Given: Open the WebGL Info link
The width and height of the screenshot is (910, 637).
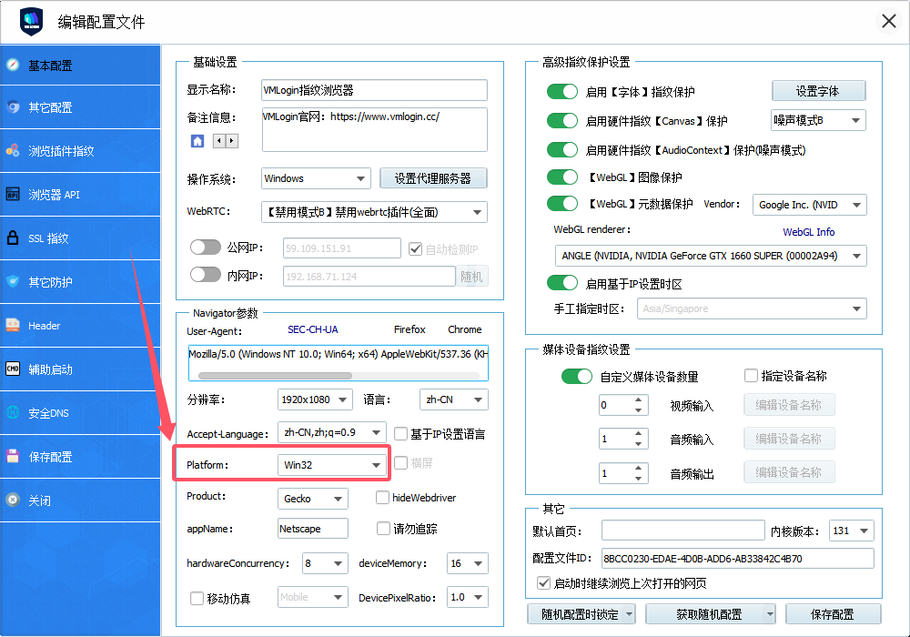Looking at the screenshot, I should pos(808,231).
